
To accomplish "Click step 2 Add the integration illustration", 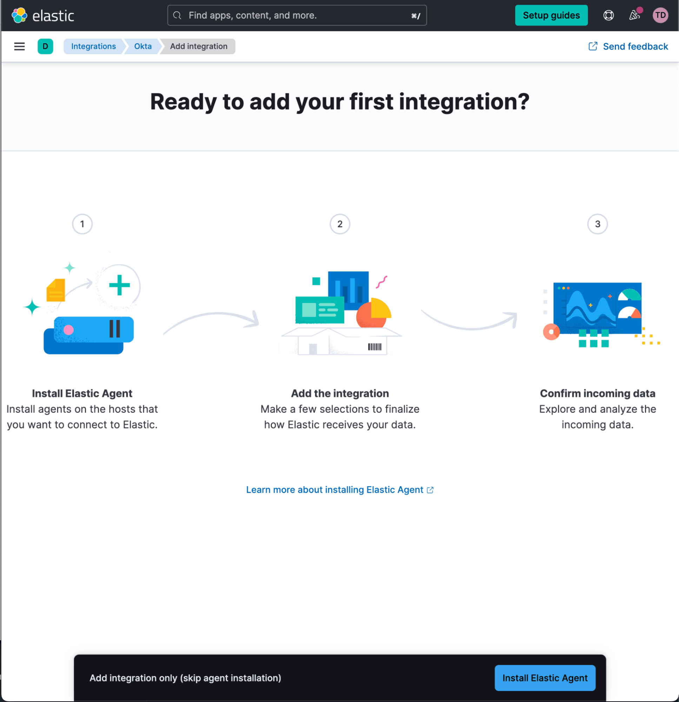I will point(340,307).
